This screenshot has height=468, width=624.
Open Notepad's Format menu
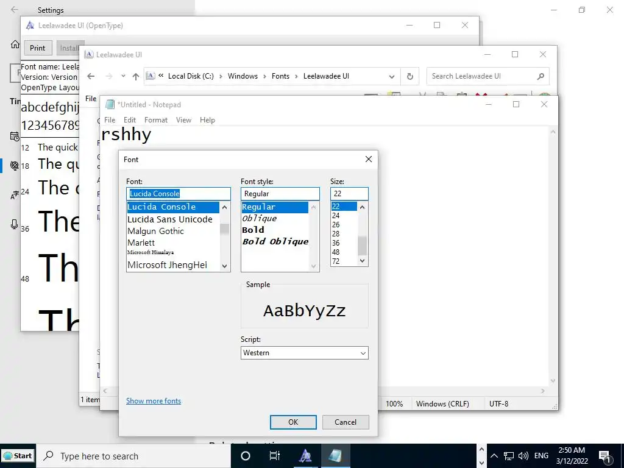(156, 120)
